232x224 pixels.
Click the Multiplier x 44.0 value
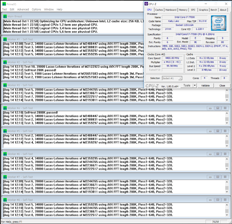coord(172,62)
